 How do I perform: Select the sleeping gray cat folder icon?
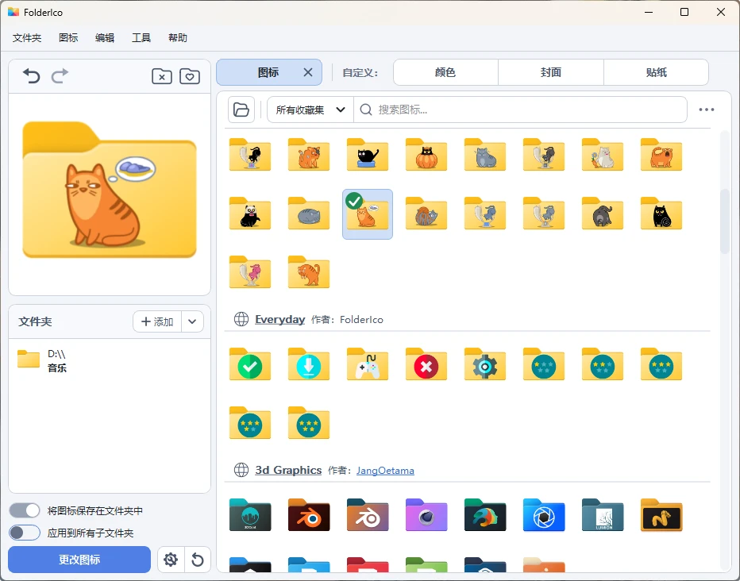click(309, 214)
